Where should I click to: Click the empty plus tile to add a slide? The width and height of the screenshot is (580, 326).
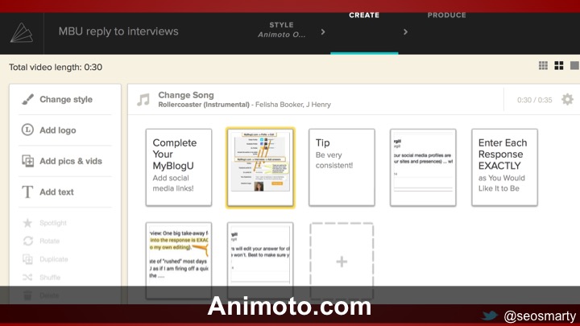(342, 262)
